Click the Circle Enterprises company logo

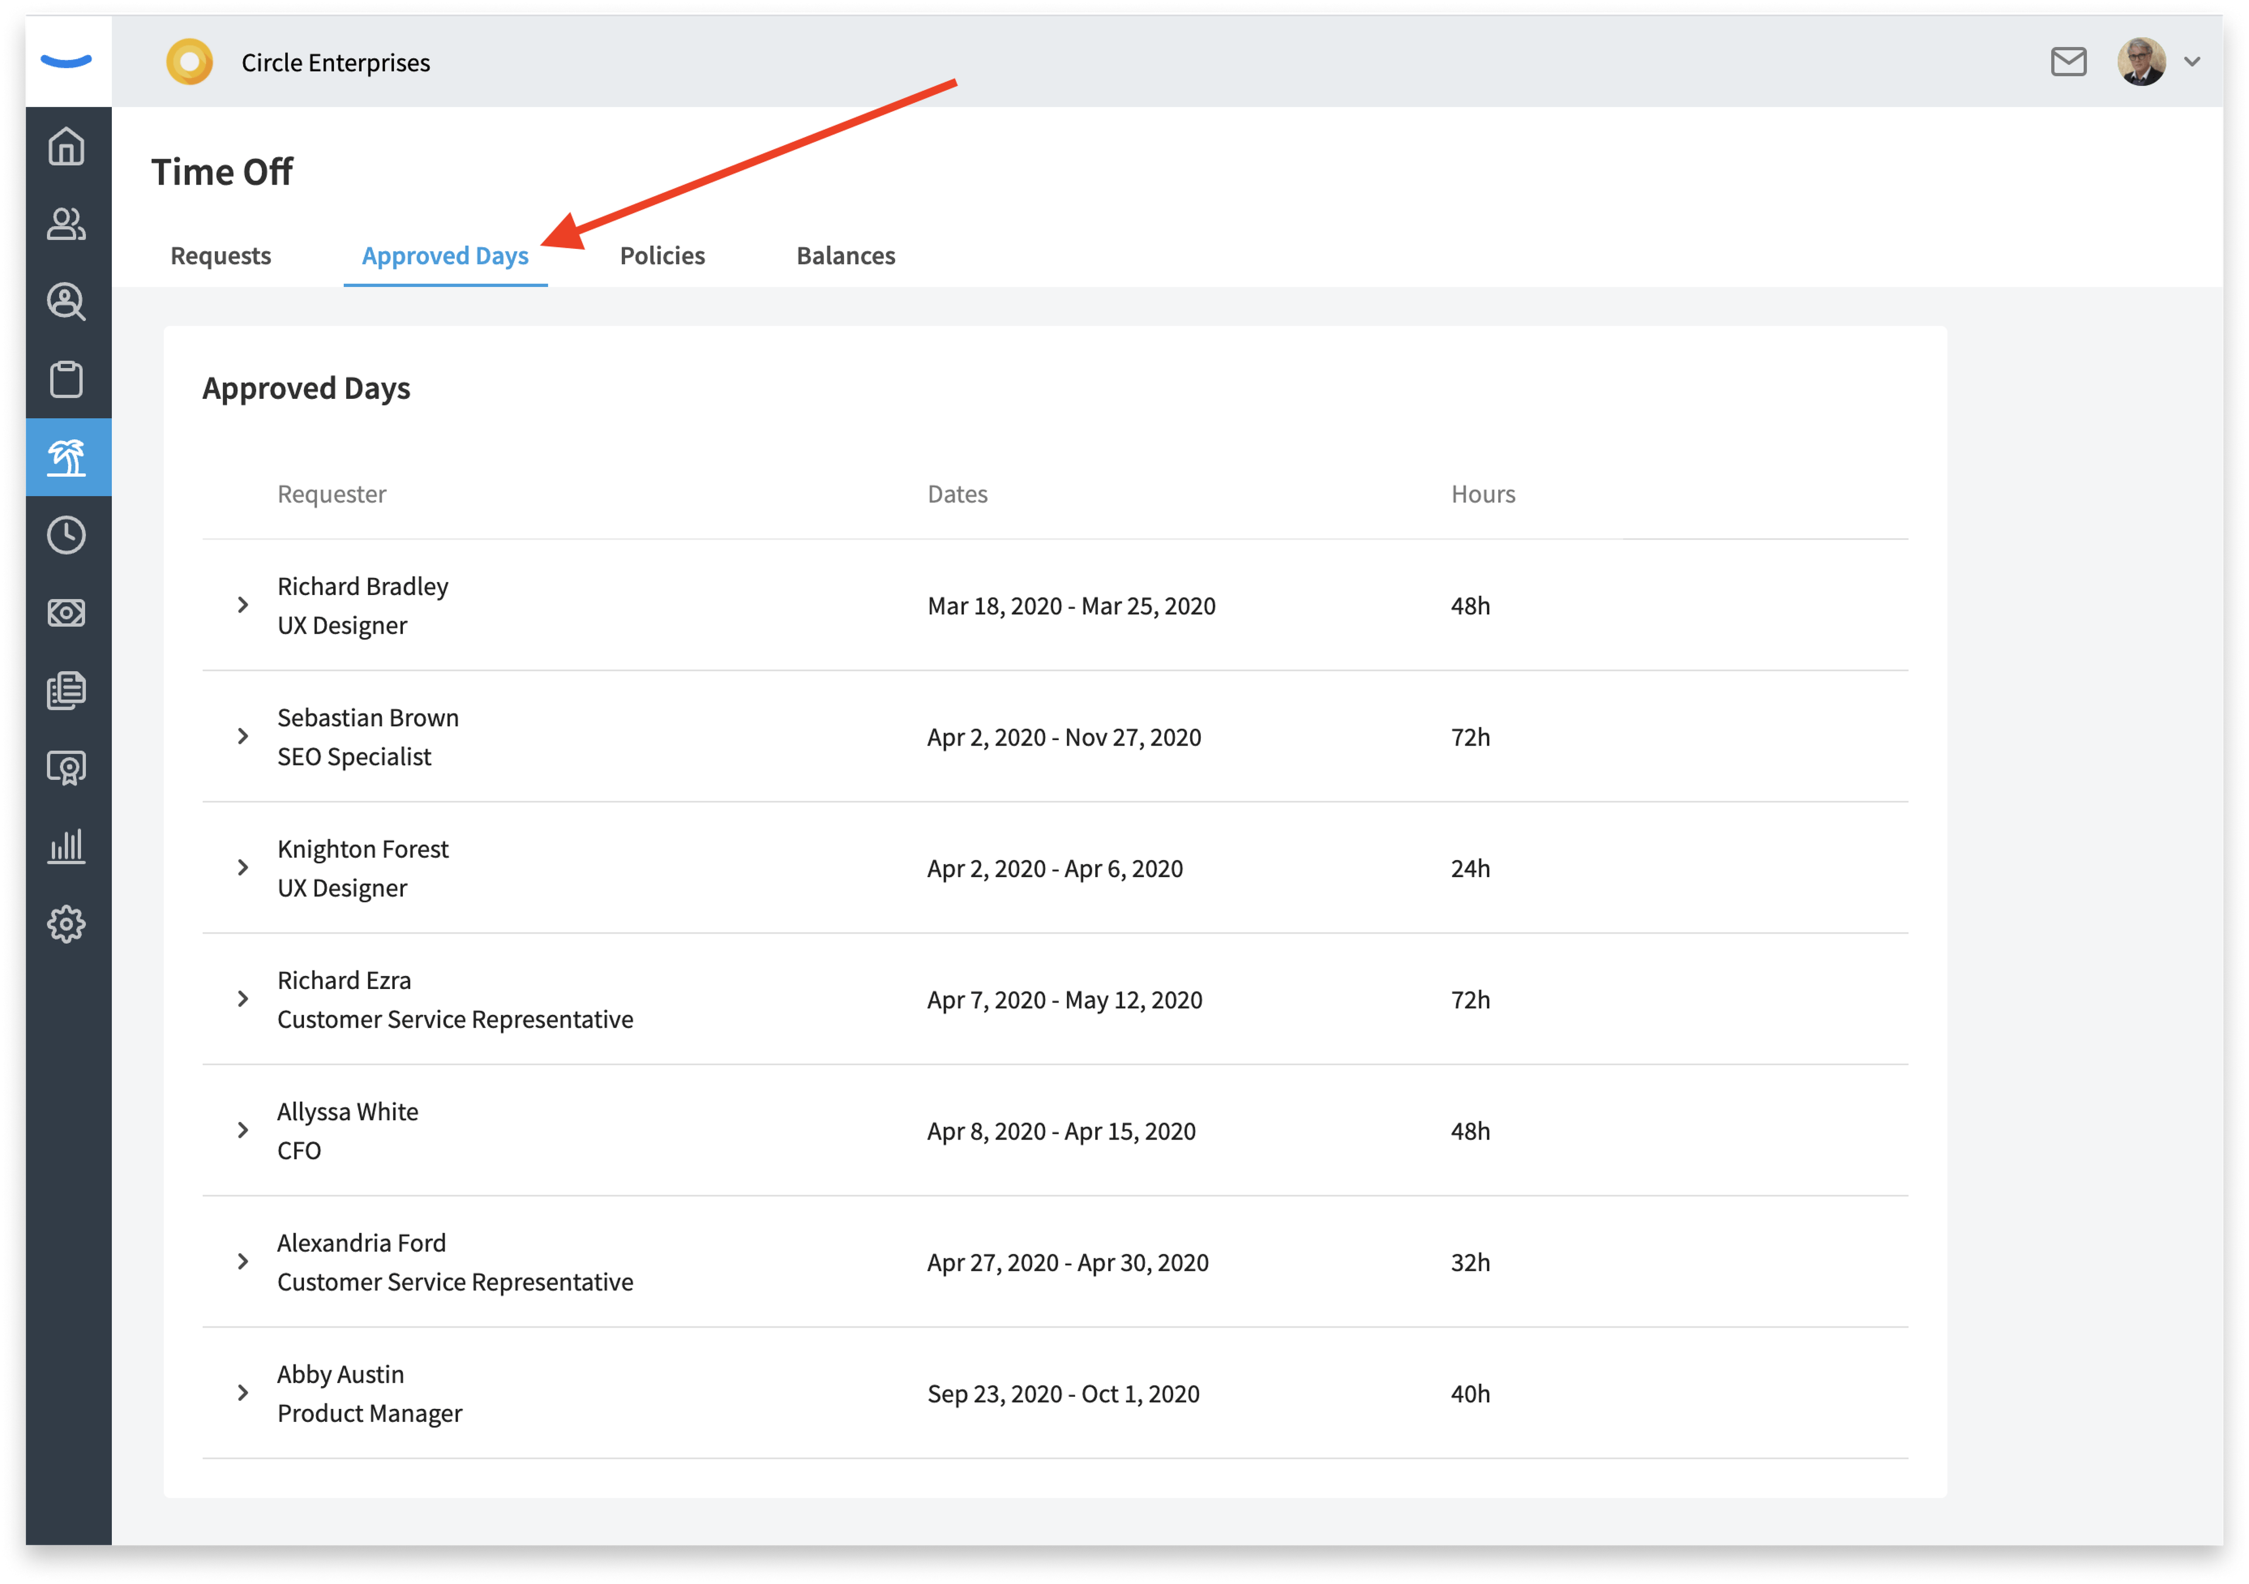(x=190, y=61)
